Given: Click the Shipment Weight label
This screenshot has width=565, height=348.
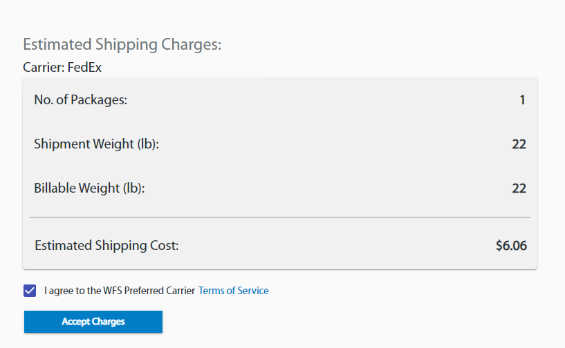Looking at the screenshot, I should pos(97,144).
